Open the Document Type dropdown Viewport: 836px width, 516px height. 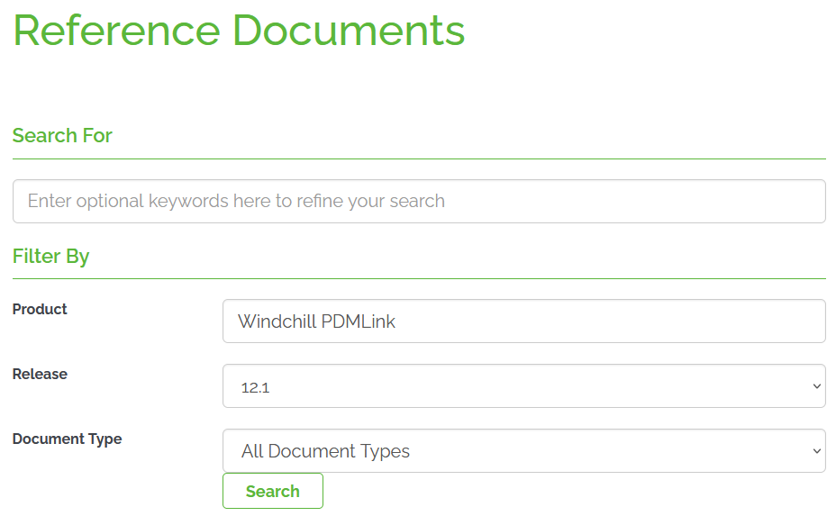(x=524, y=451)
